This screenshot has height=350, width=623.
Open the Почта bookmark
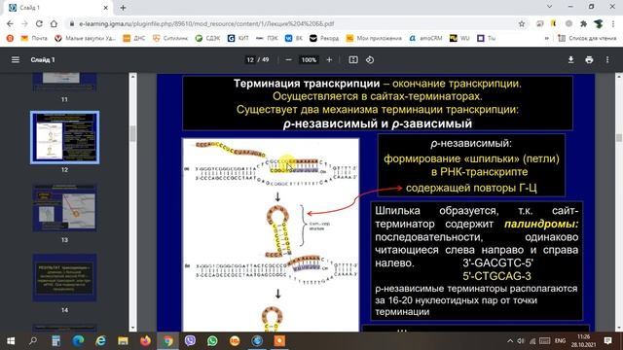pos(34,38)
